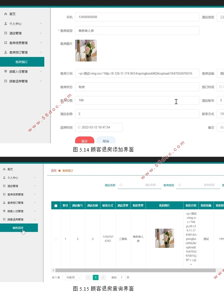
Task: Click the home icon beside 首页 in top sidebar
Action: 5,14
